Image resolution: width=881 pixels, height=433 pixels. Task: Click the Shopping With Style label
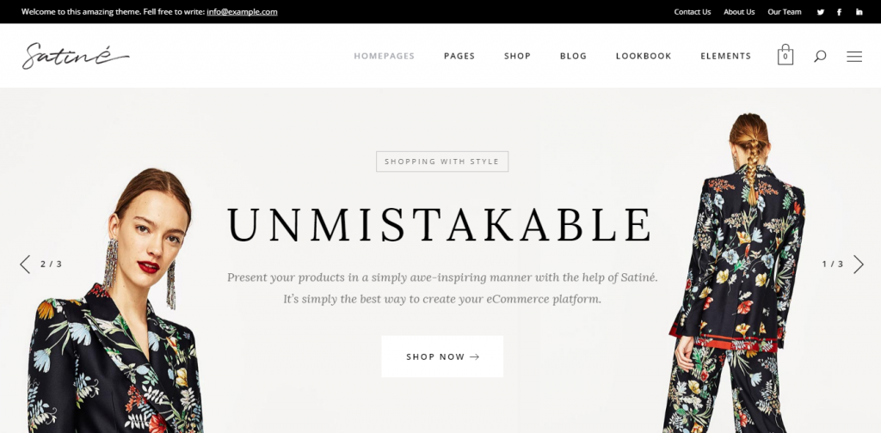(x=442, y=162)
